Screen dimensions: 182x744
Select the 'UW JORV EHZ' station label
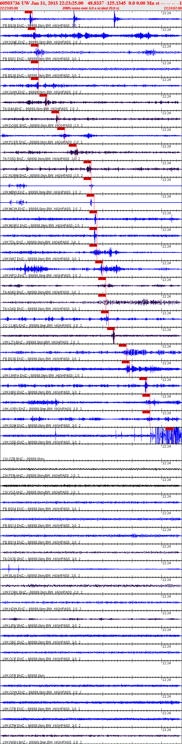(x=14, y=409)
